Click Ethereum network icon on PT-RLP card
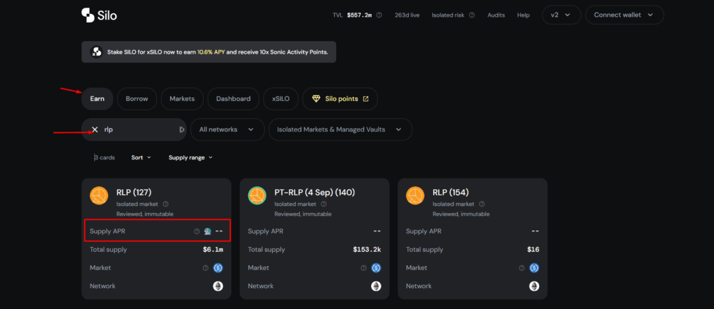The height and width of the screenshot is (309, 714). [376, 286]
